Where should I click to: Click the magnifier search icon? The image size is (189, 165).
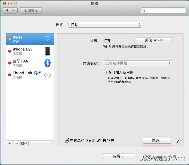coord(143,10)
